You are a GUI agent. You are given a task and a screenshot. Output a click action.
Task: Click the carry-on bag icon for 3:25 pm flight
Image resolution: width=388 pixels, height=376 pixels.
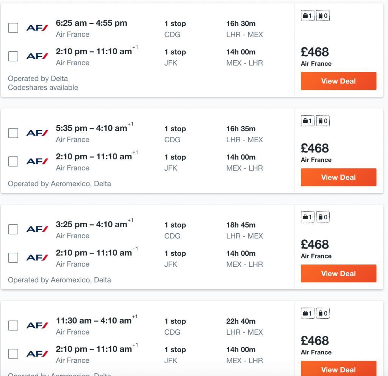click(x=308, y=217)
